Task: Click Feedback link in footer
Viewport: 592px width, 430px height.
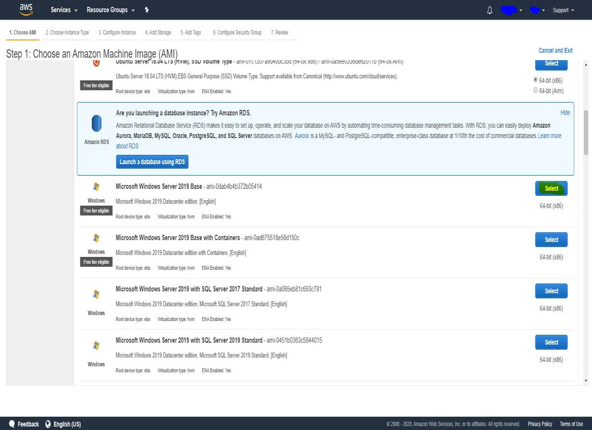Action: [x=28, y=424]
